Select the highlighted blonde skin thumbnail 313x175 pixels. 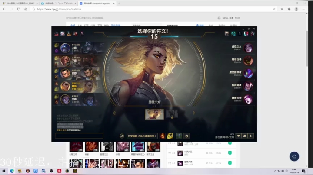154,114
